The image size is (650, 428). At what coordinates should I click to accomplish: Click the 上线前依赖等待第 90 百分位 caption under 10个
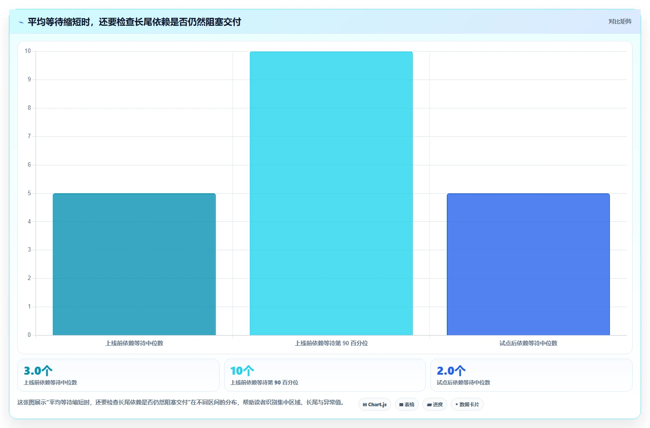click(x=264, y=383)
